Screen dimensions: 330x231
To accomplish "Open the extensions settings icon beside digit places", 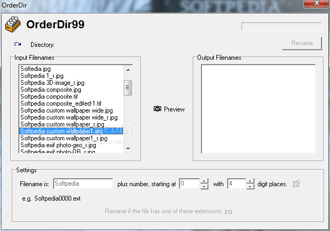I will pos(297,184).
